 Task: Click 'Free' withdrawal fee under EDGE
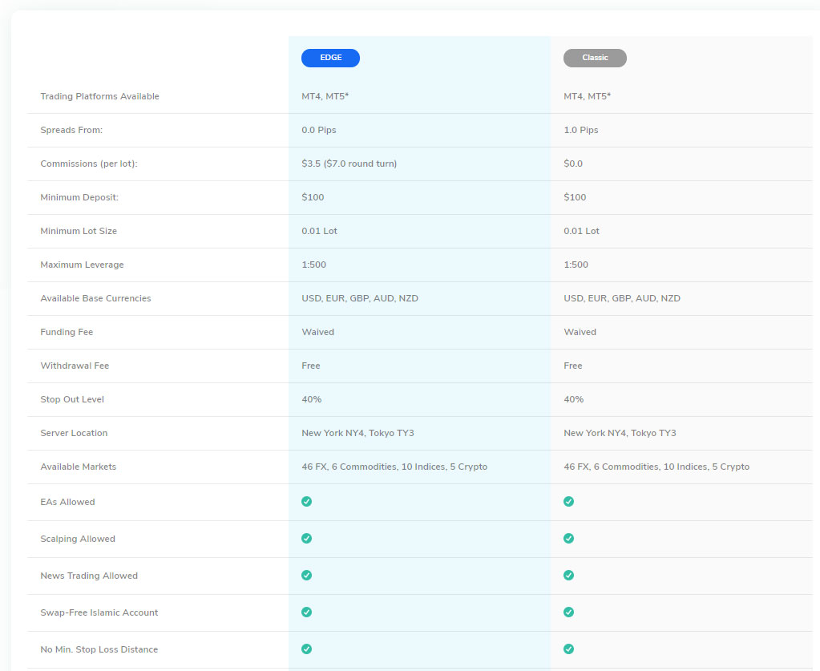[311, 366]
